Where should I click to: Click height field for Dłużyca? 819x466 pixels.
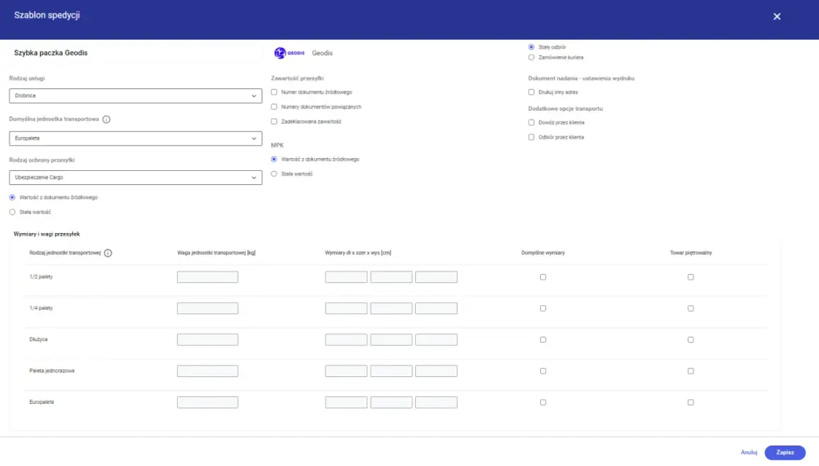point(436,340)
